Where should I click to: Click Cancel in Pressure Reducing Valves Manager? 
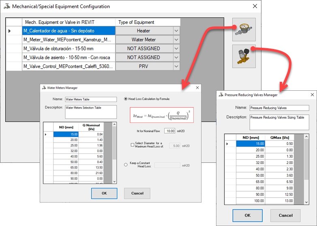285,215
